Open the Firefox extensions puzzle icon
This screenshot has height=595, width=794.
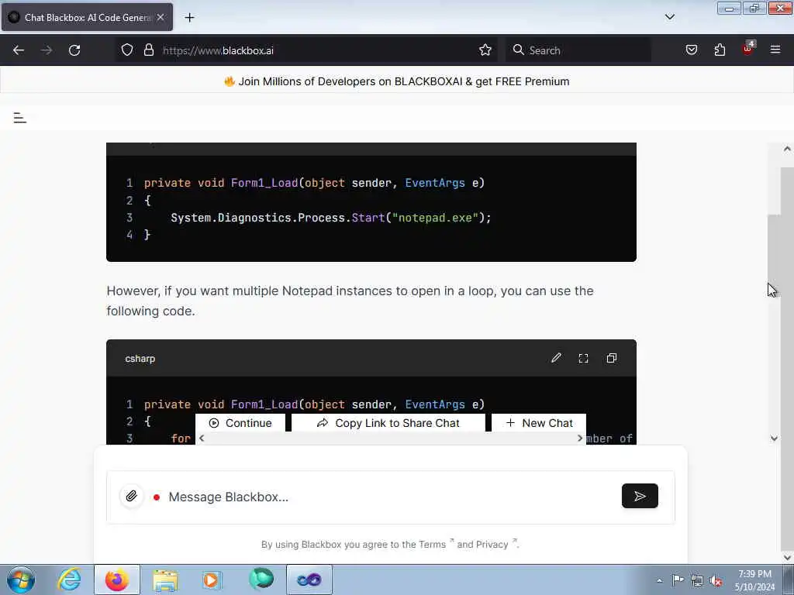pos(720,50)
